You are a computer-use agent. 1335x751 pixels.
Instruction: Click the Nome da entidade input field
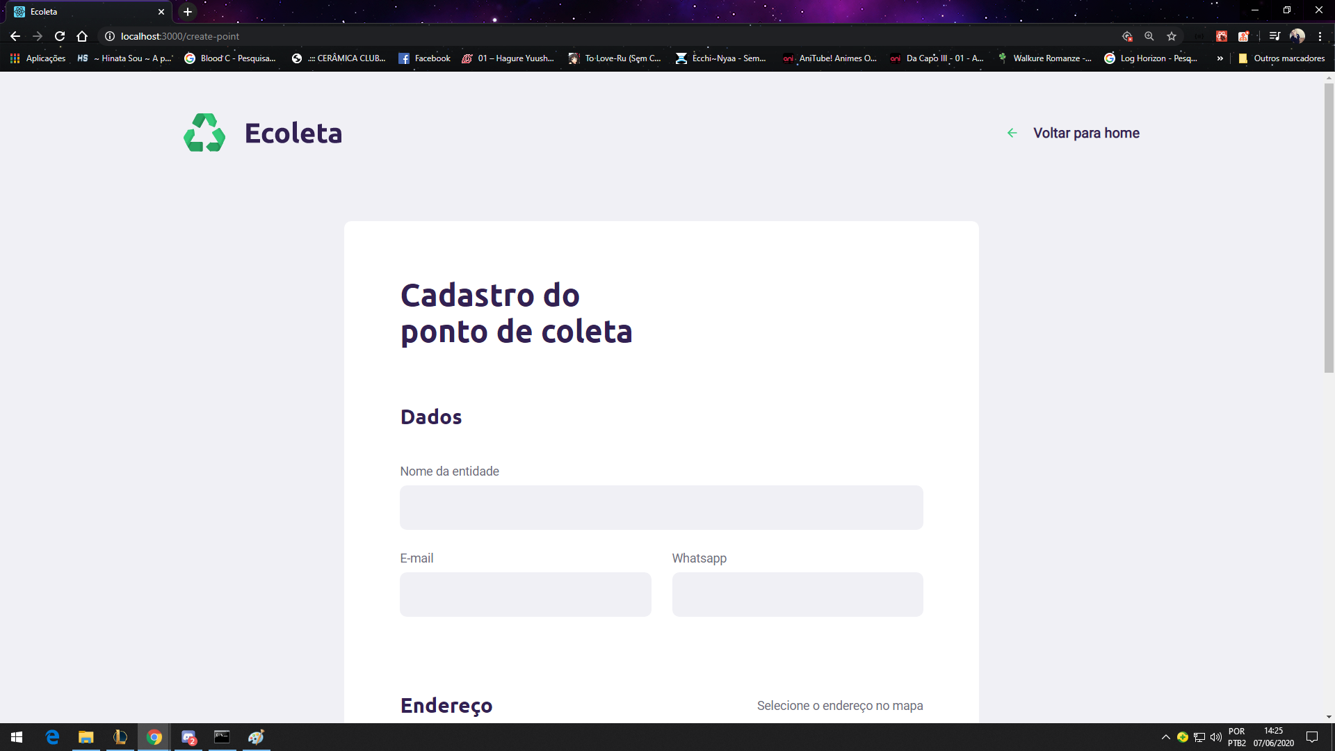click(x=661, y=508)
